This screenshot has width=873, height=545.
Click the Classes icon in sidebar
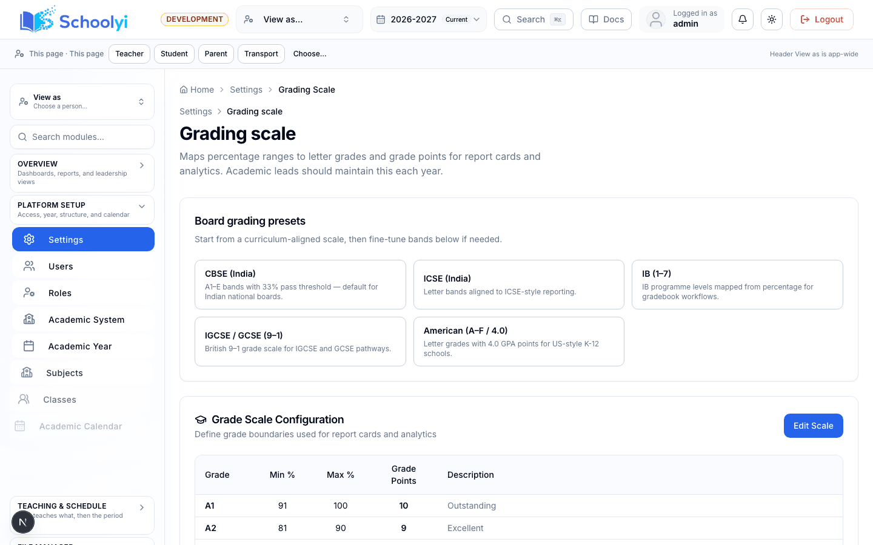24,399
